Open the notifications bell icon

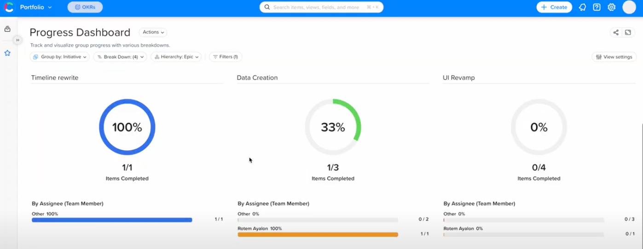tap(582, 7)
